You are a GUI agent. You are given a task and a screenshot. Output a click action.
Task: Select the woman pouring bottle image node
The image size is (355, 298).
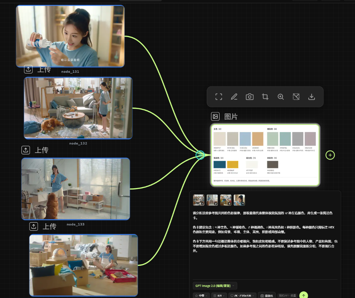(x=70, y=36)
